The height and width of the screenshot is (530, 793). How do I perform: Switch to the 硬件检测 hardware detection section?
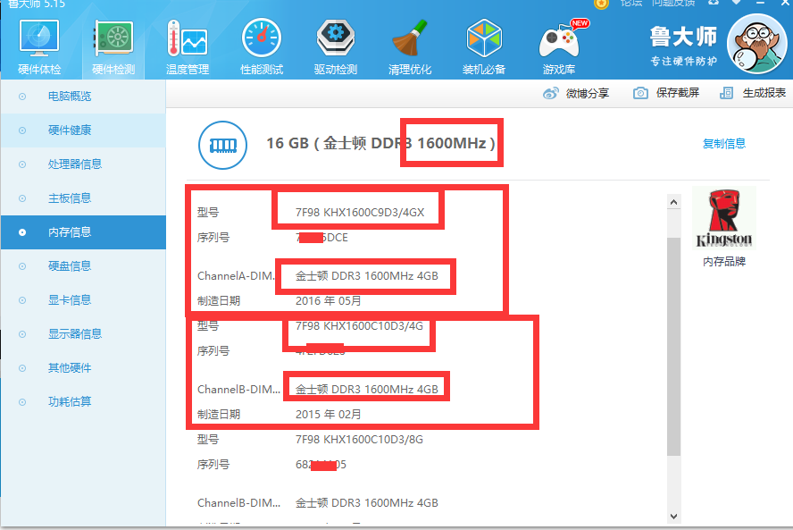(113, 47)
